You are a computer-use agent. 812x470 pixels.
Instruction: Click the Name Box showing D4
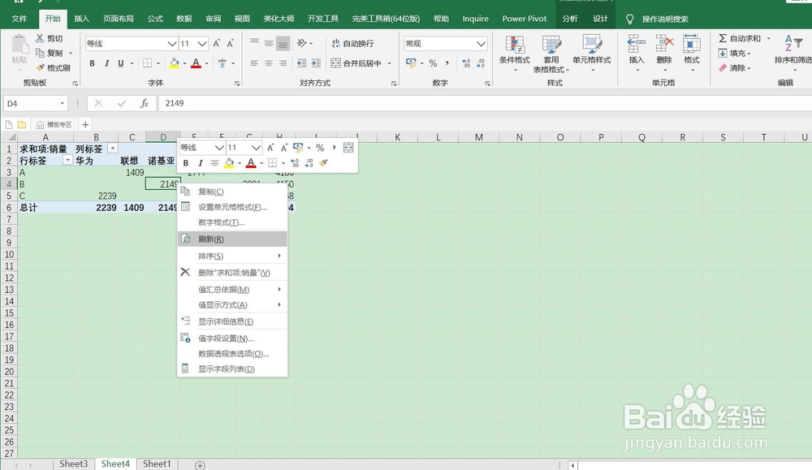click(x=32, y=103)
